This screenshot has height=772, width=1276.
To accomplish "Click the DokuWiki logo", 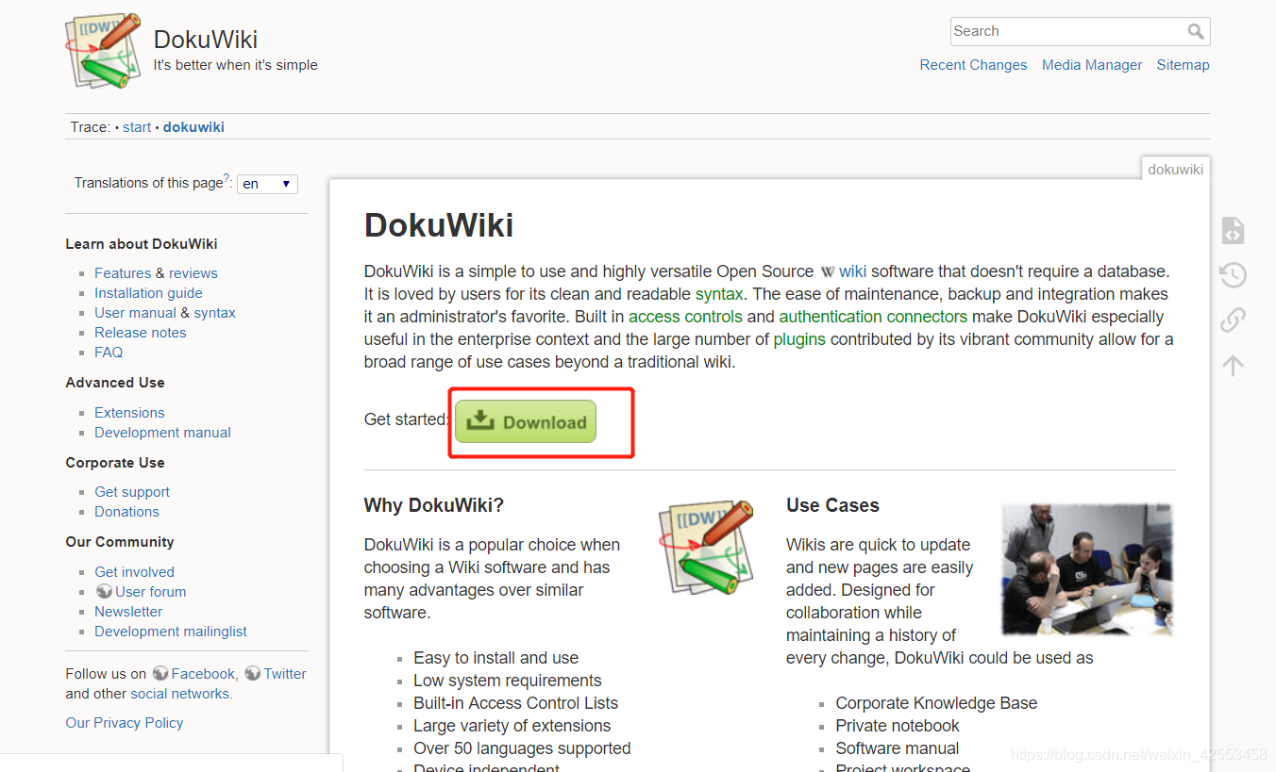I will coord(102,50).
